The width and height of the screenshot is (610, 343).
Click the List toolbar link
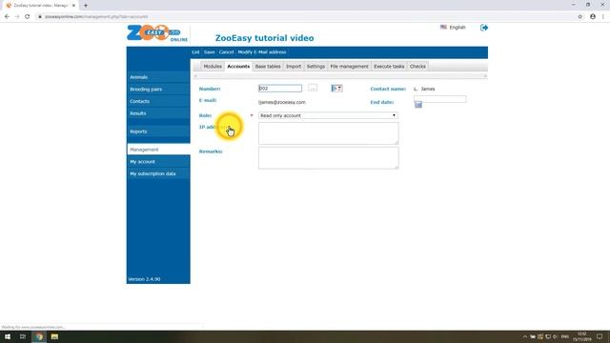click(x=195, y=52)
